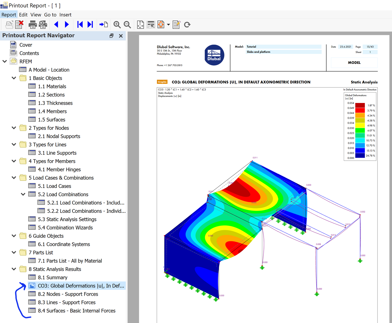Close the Printout Report Navigator panel
This screenshot has width=392, height=323.
[x=121, y=36]
